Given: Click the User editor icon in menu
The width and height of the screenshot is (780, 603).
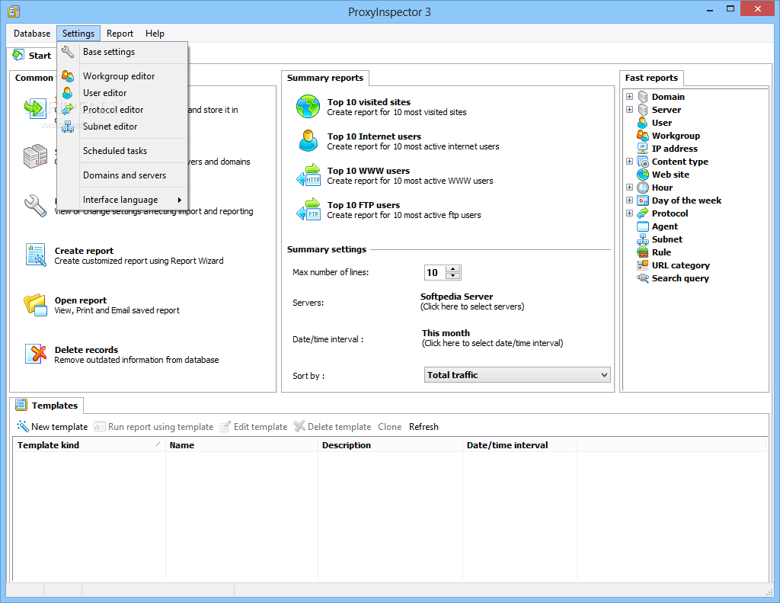Looking at the screenshot, I should pos(68,93).
